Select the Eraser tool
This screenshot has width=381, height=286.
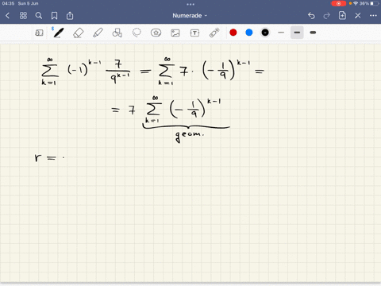78,33
